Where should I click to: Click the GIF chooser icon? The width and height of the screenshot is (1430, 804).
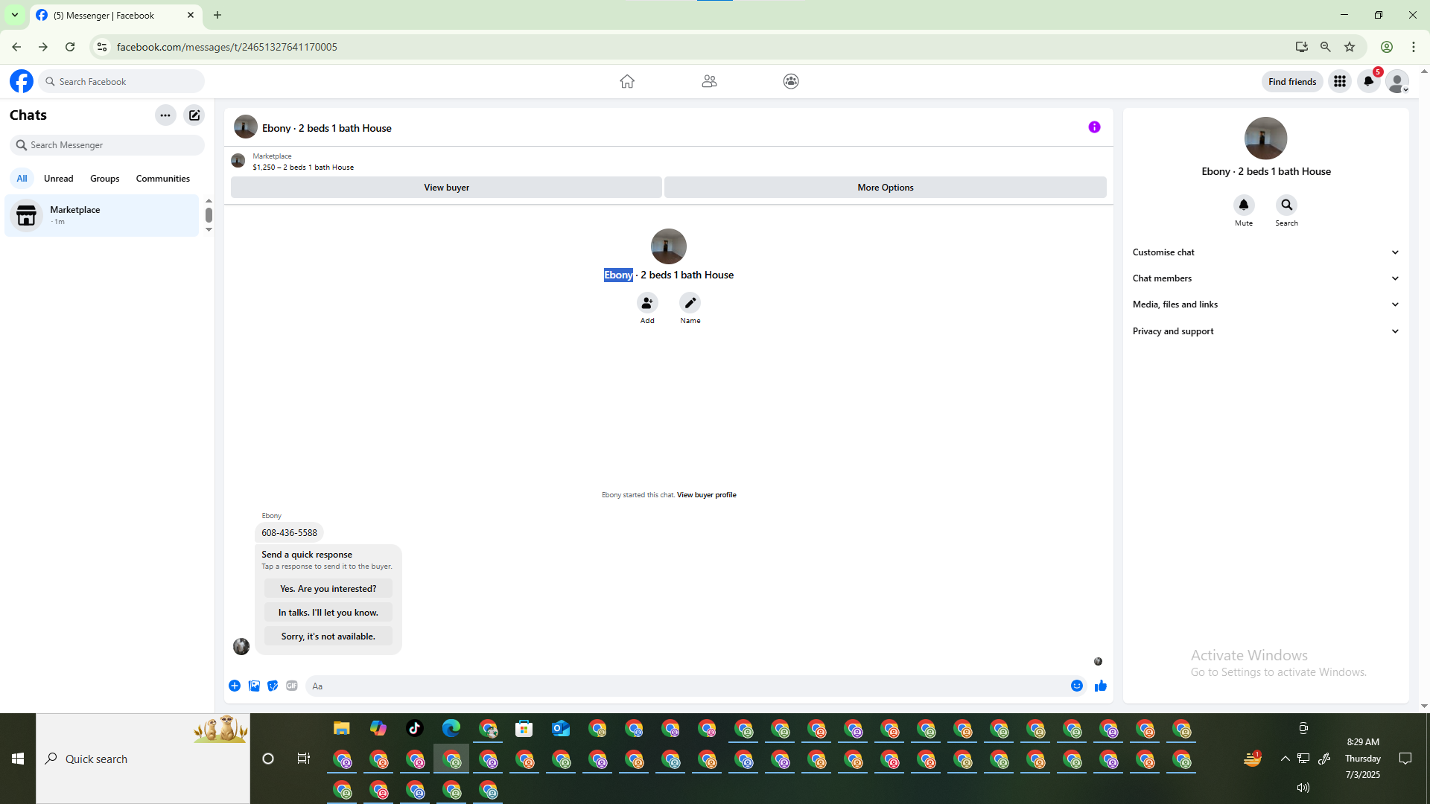[x=292, y=686]
